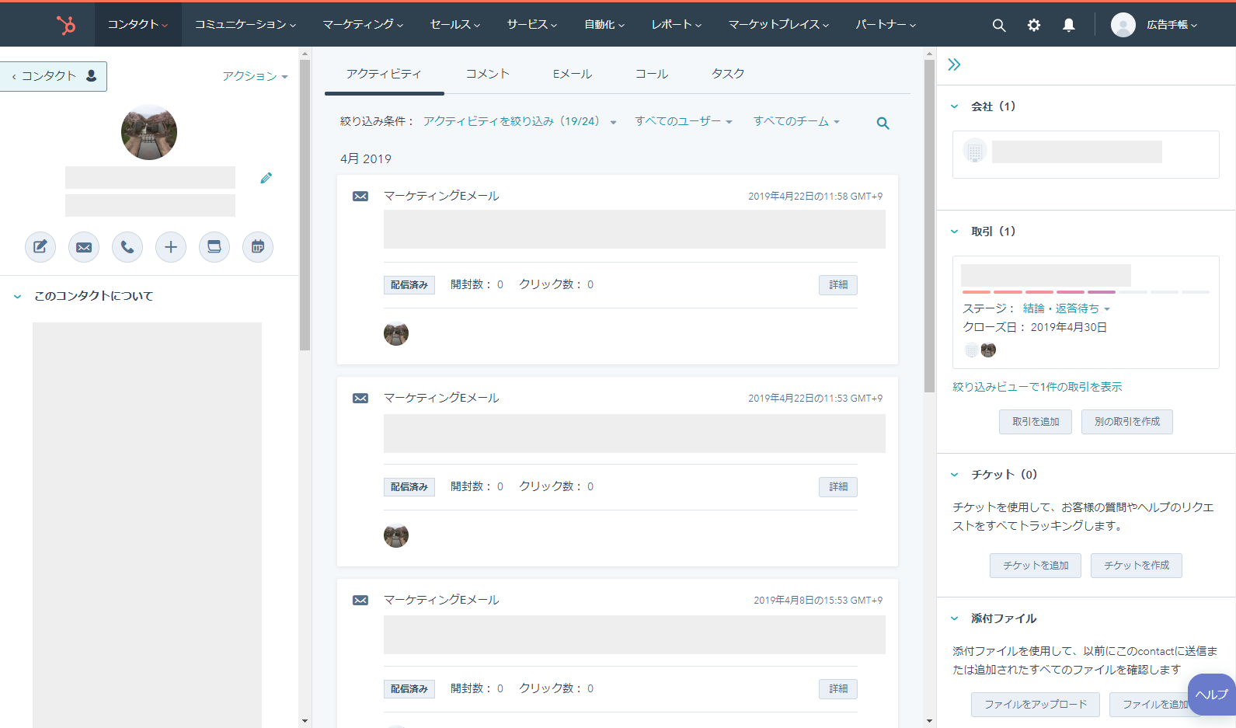The image size is (1236, 728).
Task: Open the deal stage 結論・返答待ち dropdown
Action: pyautogui.click(x=1067, y=308)
